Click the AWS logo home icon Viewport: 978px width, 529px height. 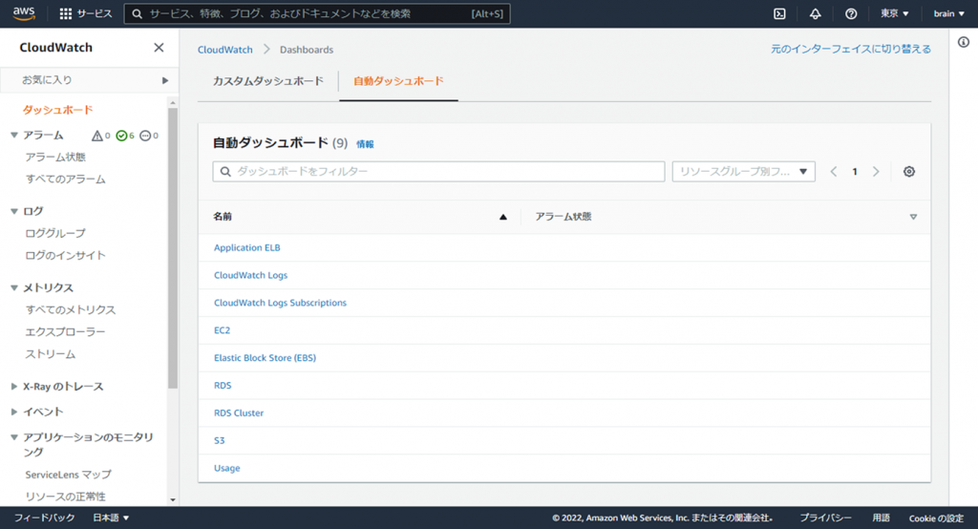pyautogui.click(x=24, y=13)
